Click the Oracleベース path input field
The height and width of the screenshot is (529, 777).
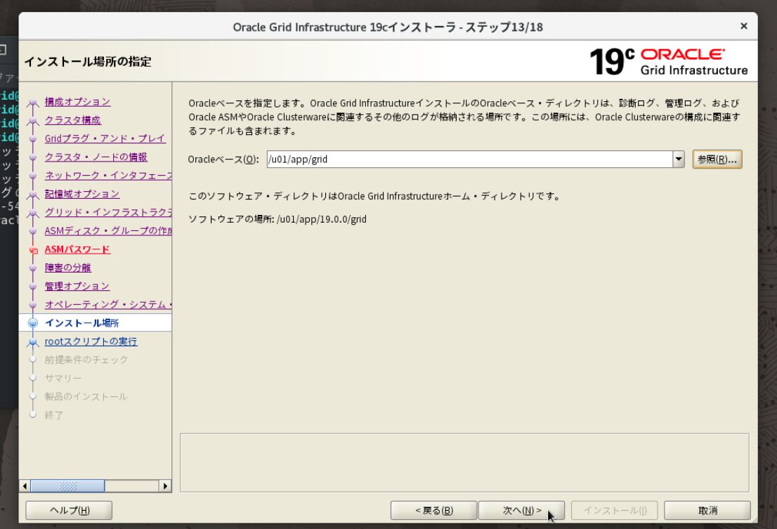click(469, 159)
